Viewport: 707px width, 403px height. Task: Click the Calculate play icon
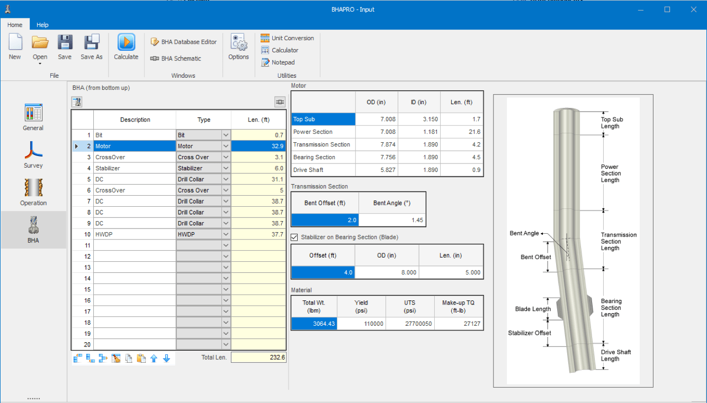coord(126,42)
